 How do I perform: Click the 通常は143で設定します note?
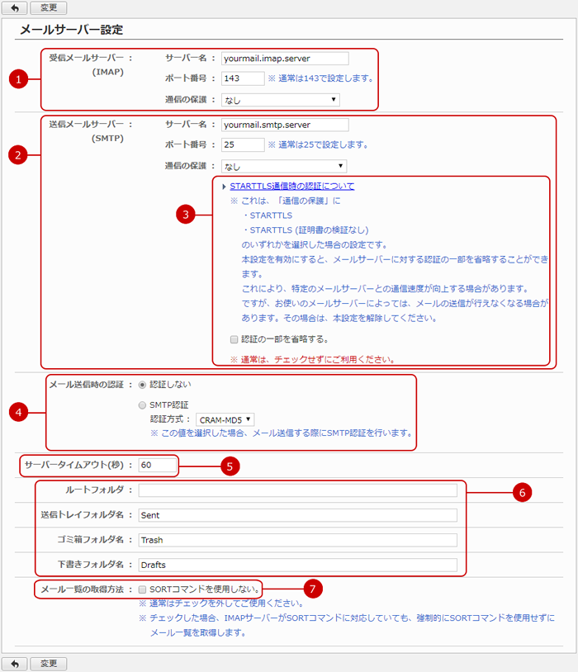coord(320,78)
